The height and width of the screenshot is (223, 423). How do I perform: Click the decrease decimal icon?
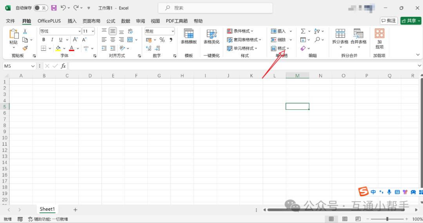point(157,48)
